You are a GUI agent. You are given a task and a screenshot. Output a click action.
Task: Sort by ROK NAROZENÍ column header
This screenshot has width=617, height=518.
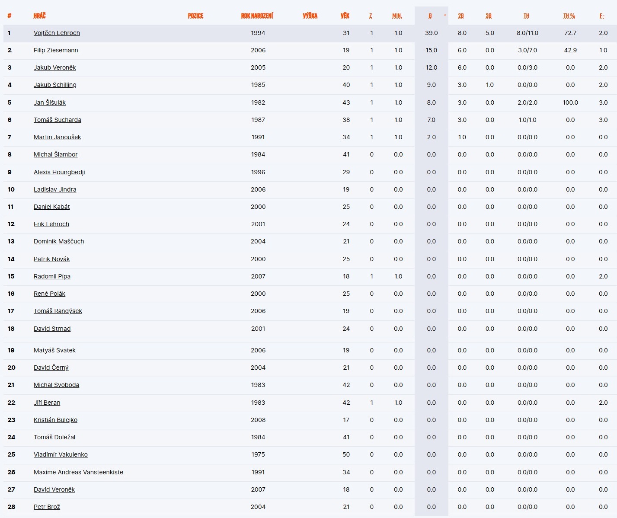[x=257, y=16]
